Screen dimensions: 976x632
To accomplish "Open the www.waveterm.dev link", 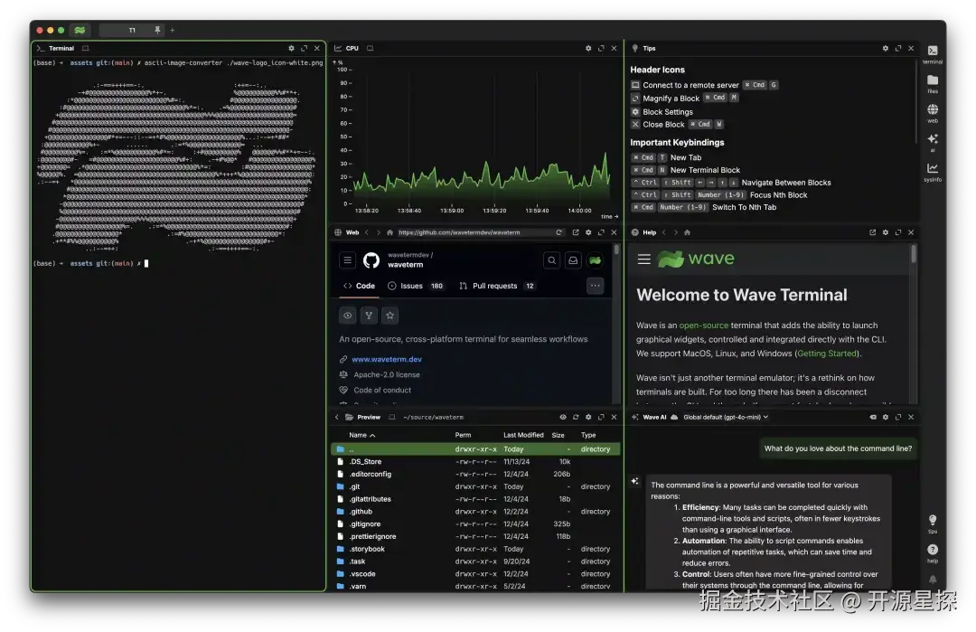I will 387,359.
